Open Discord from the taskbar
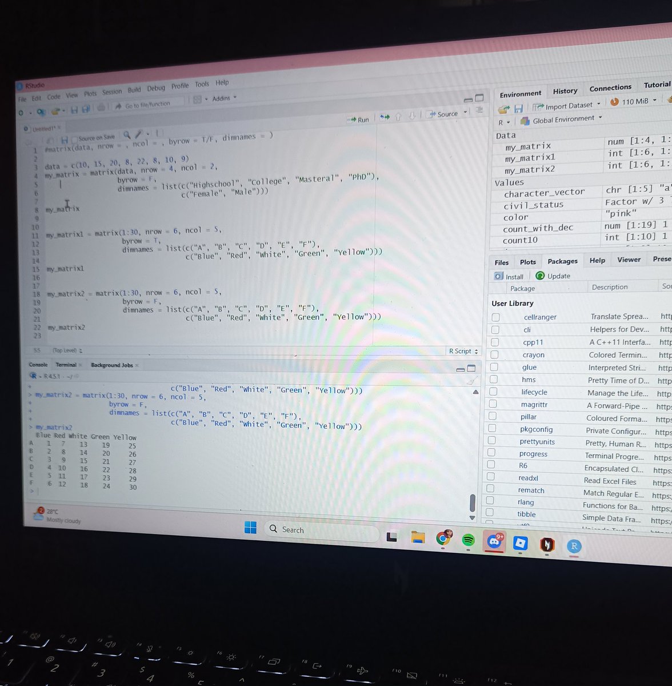The image size is (672, 686). coord(494,541)
